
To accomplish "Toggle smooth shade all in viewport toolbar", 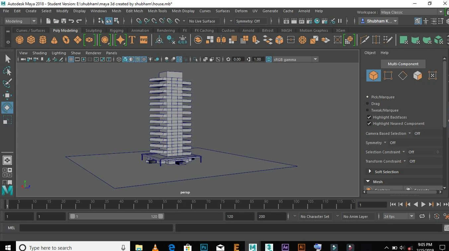I will [x=125, y=59].
